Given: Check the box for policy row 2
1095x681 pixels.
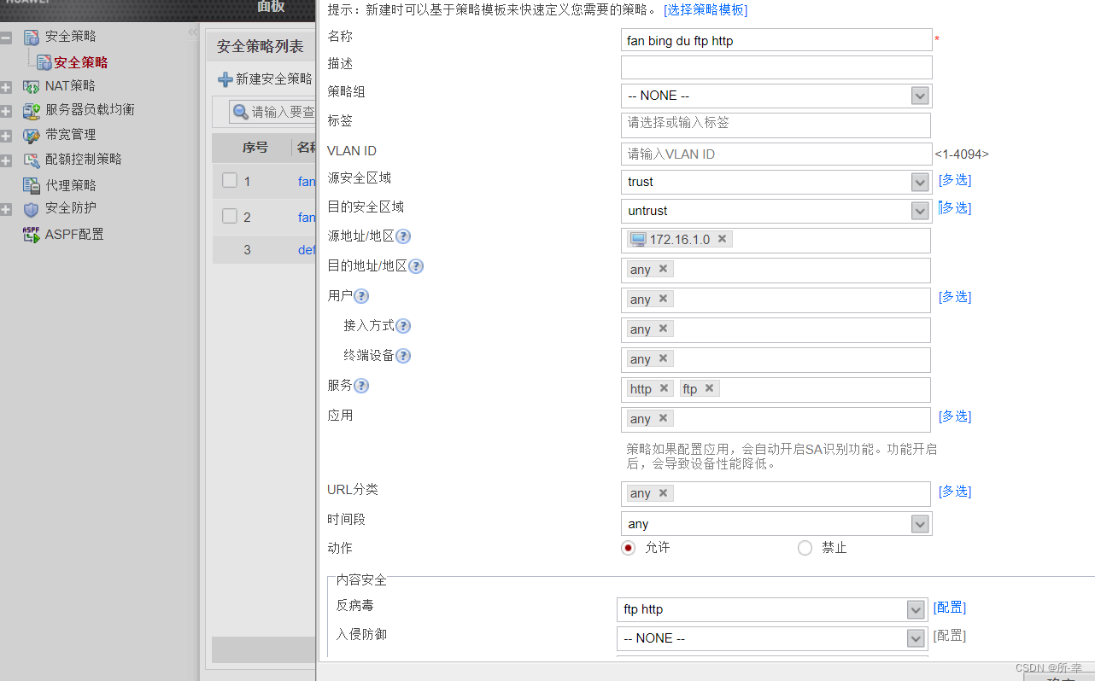Looking at the screenshot, I should tap(230, 216).
